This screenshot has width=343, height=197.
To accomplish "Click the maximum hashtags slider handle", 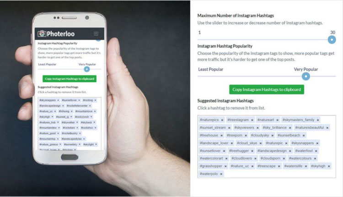I will [x=332, y=40].
